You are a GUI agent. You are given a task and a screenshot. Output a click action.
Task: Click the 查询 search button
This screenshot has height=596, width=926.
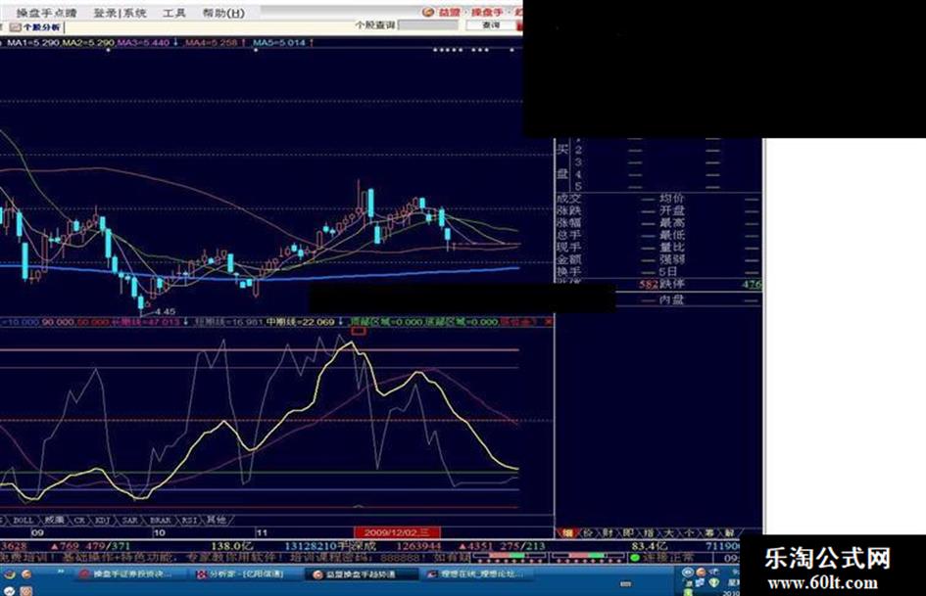click(x=491, y=25)
